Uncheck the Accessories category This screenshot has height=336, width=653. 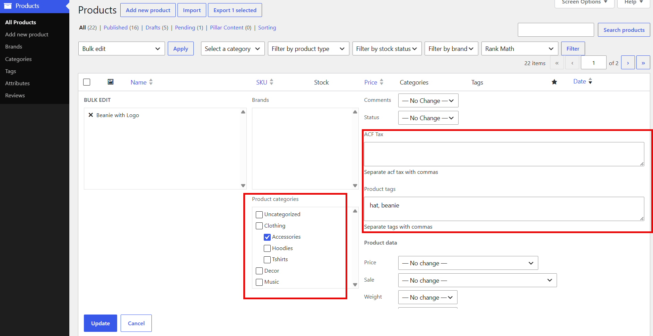(267, 237)
